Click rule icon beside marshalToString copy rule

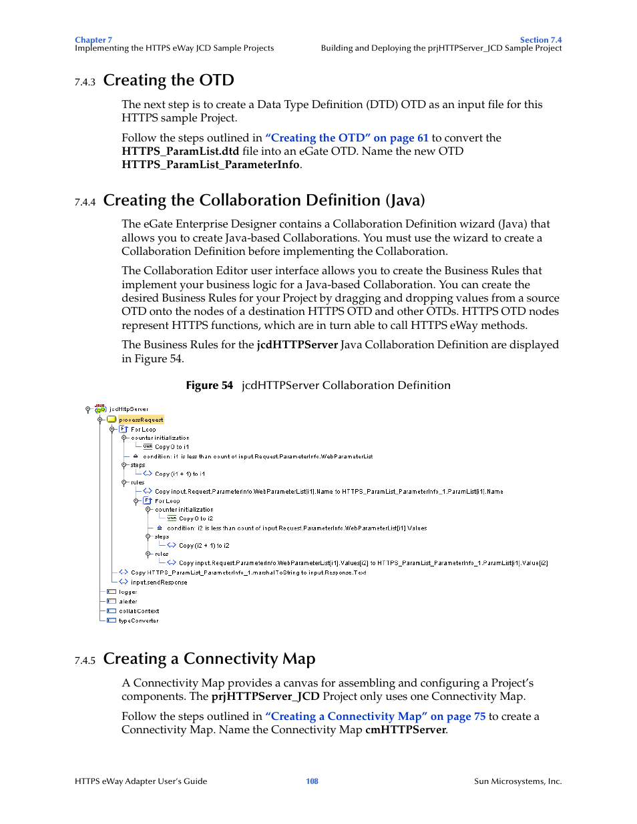(x=124, y=572)
